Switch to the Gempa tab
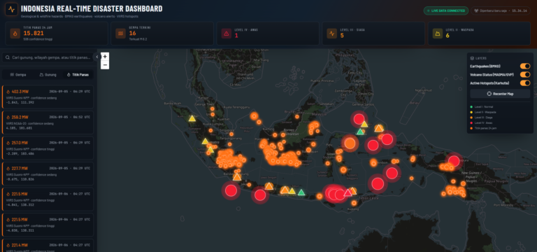Viewport: 537px width, 252px height. click(x=18, y=74)
